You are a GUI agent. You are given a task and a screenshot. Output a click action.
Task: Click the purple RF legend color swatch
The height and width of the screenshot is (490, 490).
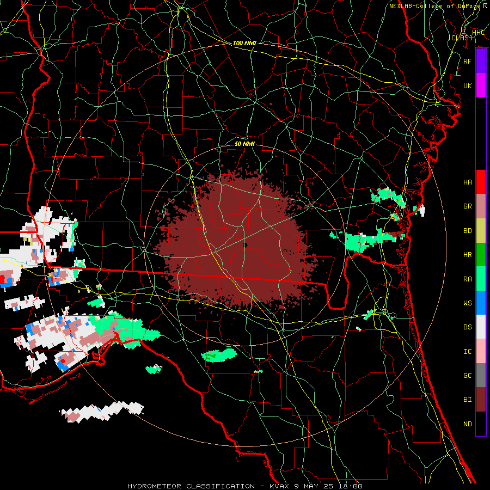point(481,61)
